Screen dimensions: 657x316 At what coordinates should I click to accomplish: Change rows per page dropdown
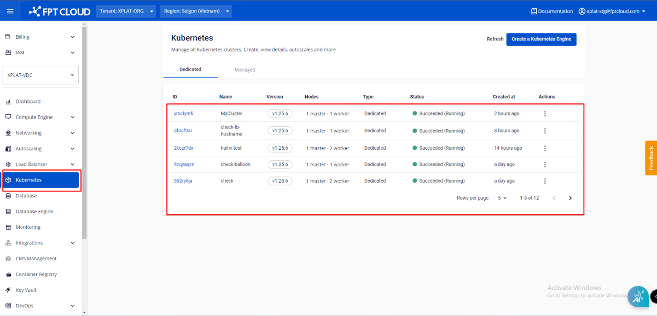[x=502, y=198]
